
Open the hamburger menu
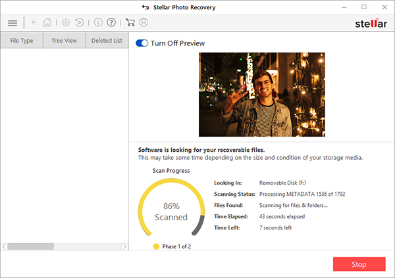point(13,23)
